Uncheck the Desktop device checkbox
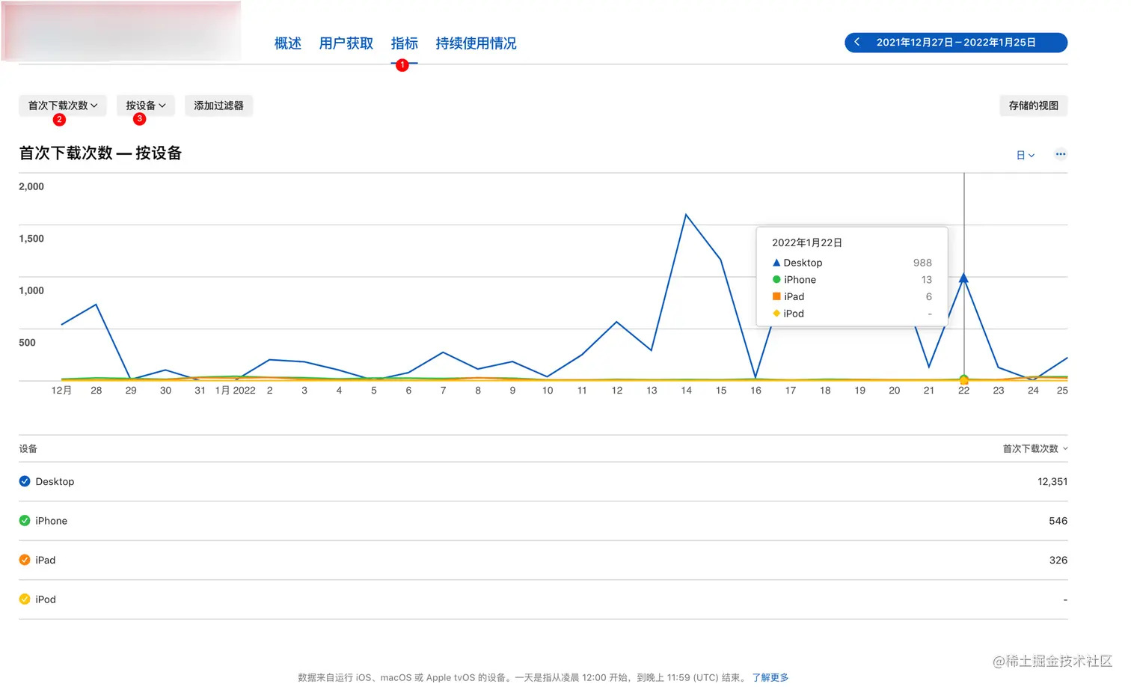This screenshot has height=687, width=1131. pyautogui.click(x=25, y=481)
